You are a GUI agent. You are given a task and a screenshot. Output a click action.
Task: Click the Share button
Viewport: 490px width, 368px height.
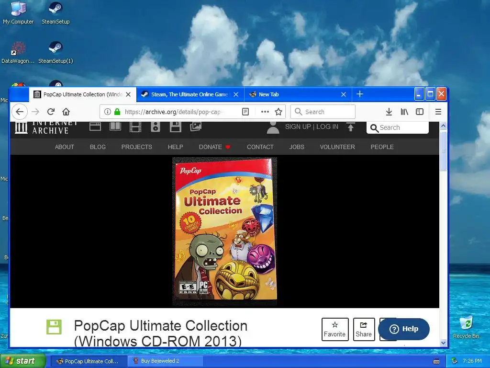pos(364,329)
